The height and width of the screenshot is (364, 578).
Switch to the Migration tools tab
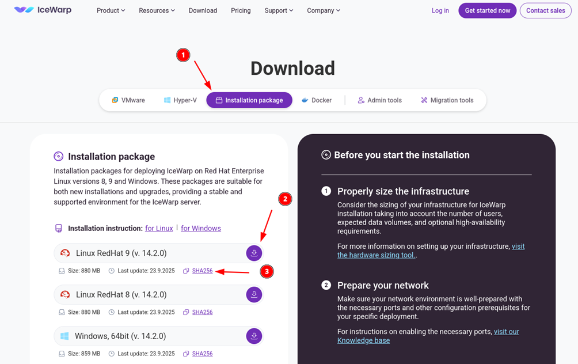tap(447, 100)
